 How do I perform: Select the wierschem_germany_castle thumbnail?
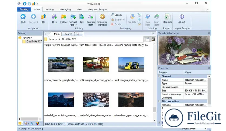[131, 100]
